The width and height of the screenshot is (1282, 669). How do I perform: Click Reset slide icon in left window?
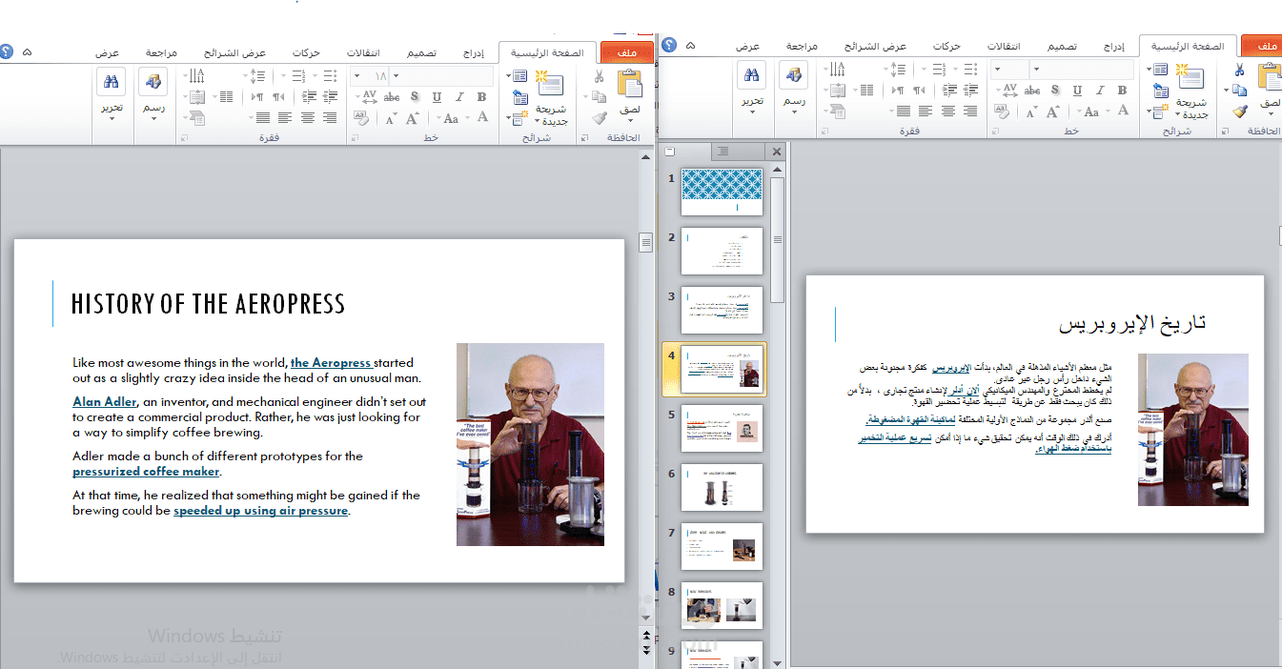[x=519, y=96]
